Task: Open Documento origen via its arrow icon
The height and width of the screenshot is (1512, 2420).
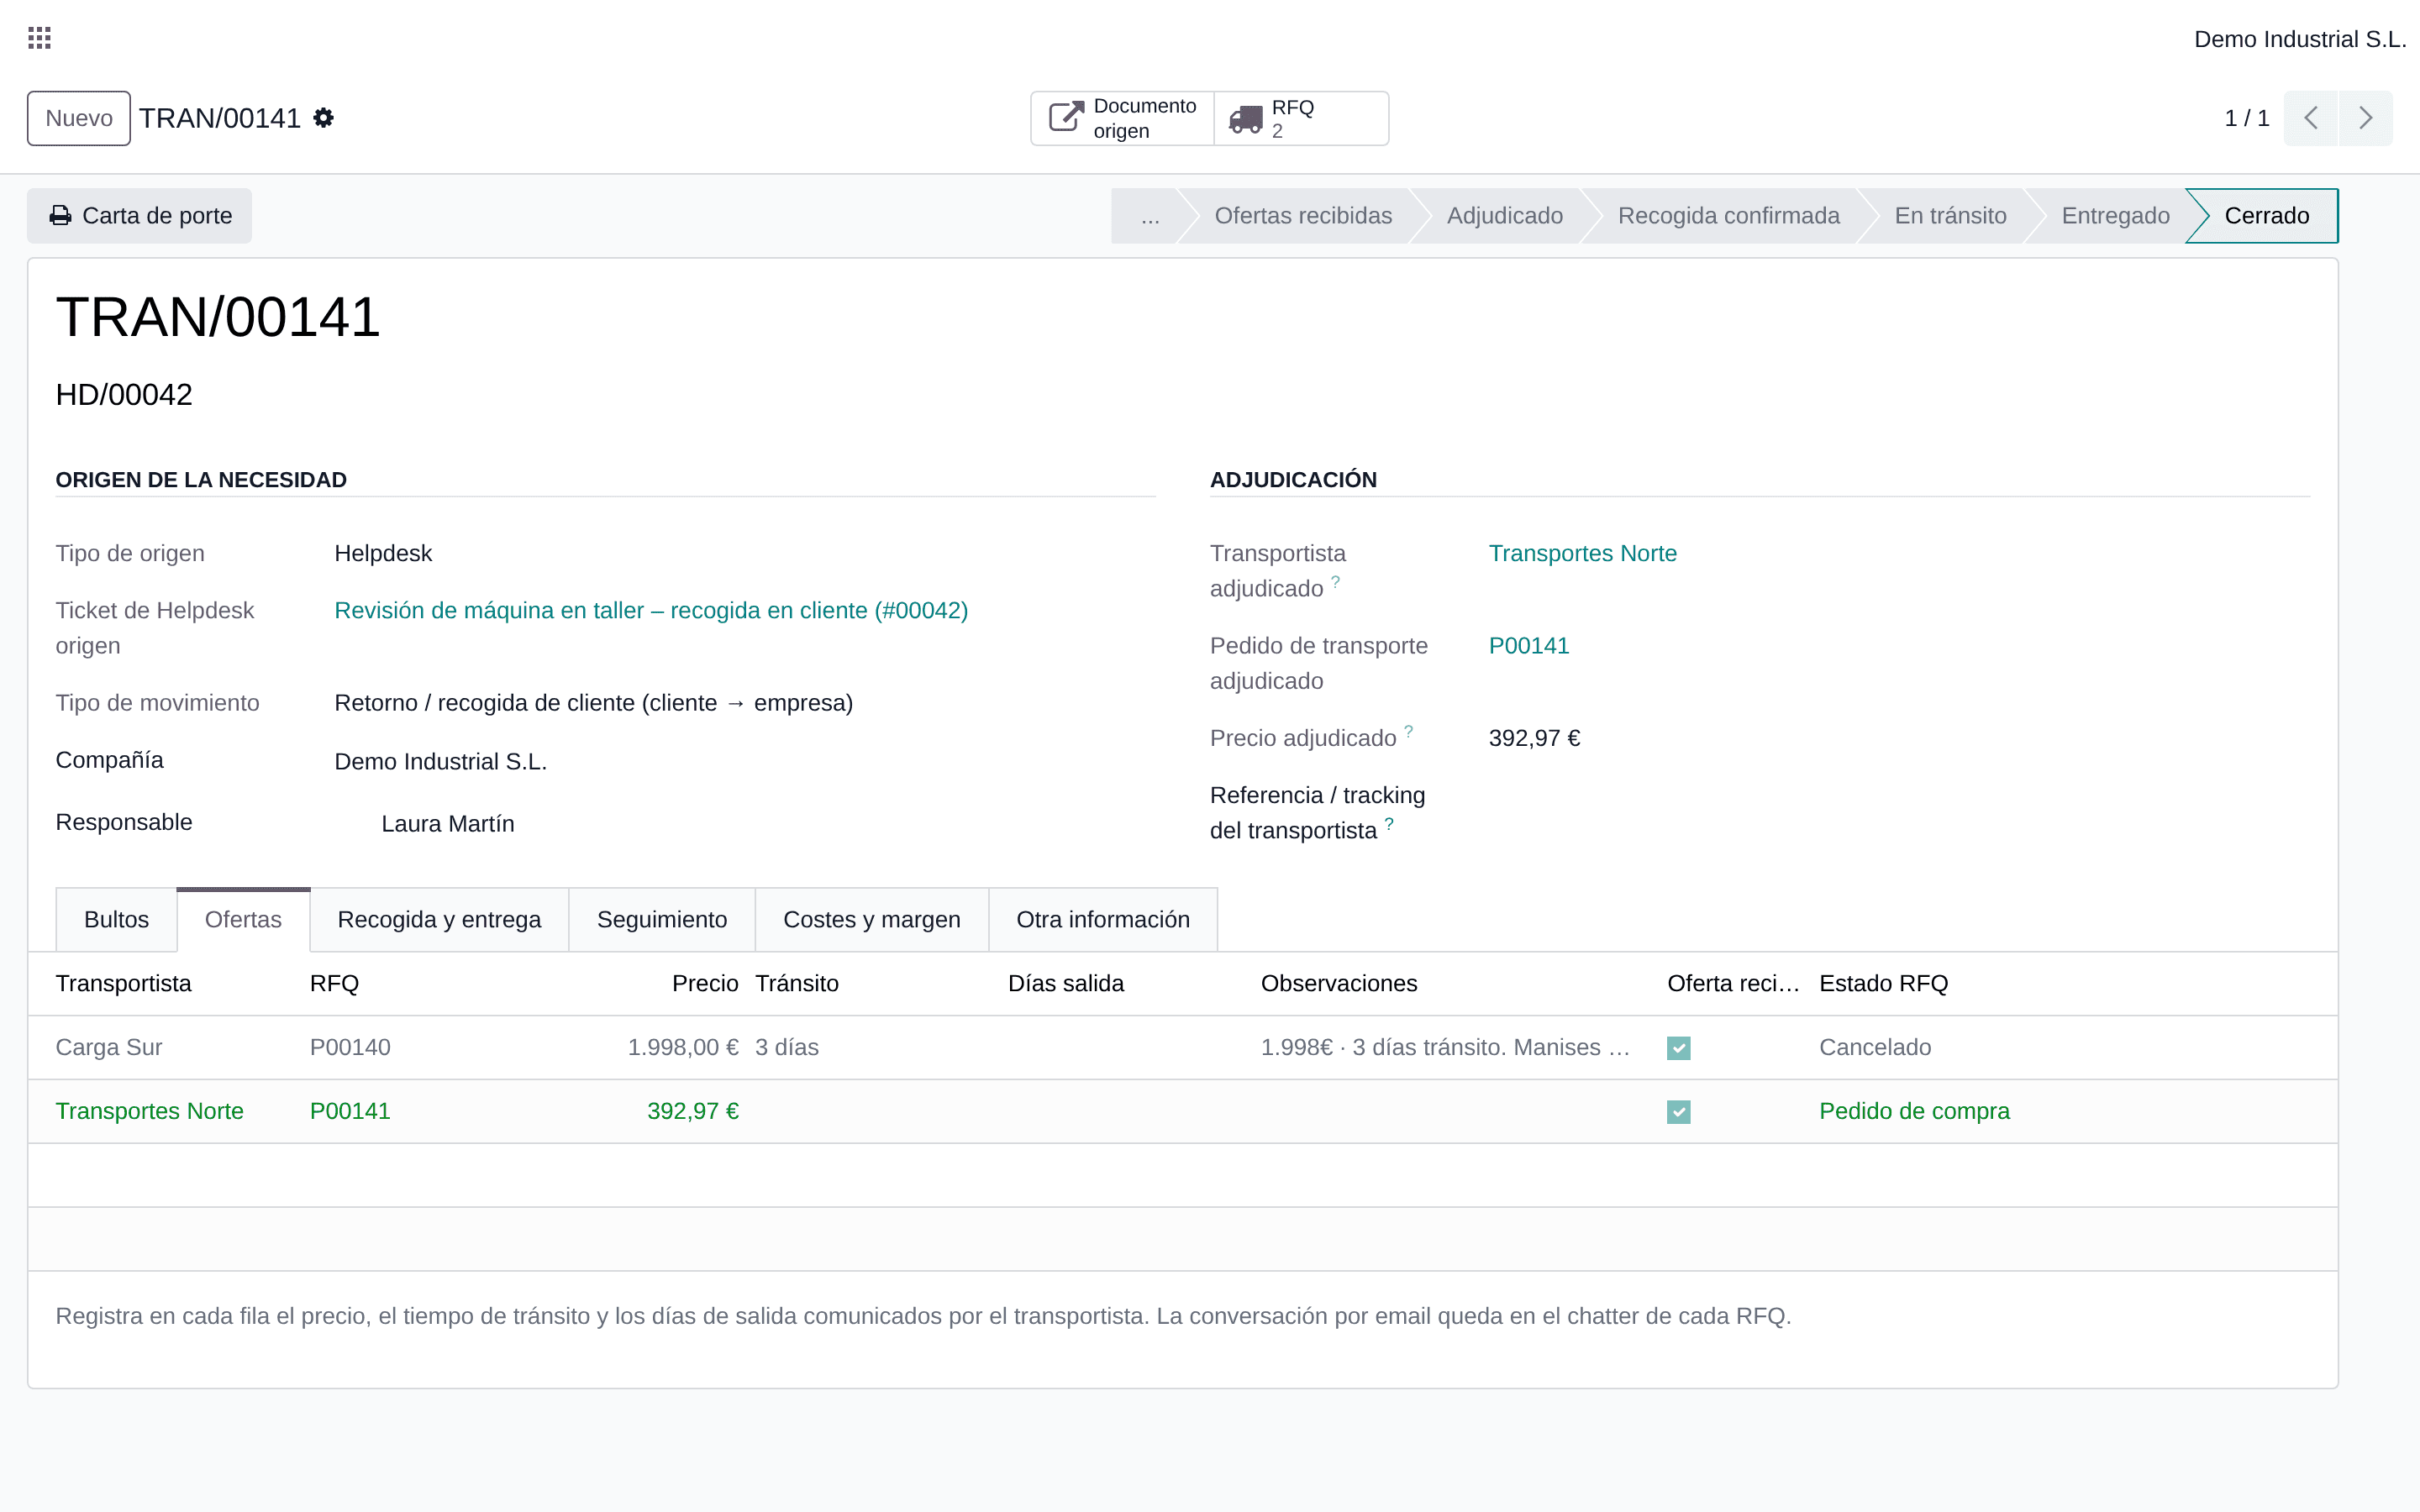Action: 1066,118
